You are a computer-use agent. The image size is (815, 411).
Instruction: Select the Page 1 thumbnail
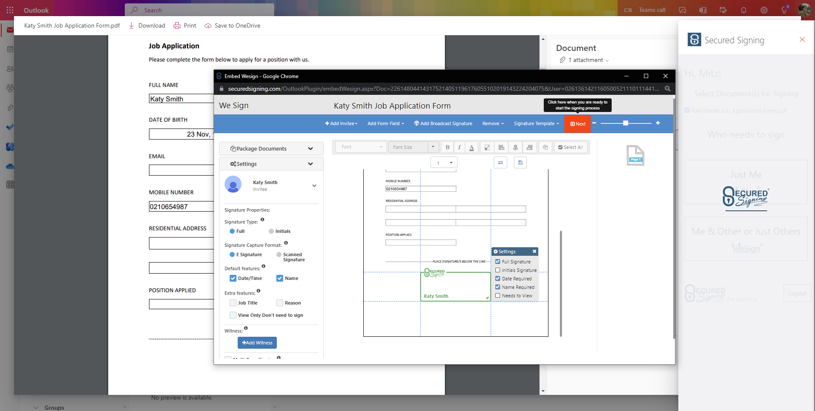point(635,155)
